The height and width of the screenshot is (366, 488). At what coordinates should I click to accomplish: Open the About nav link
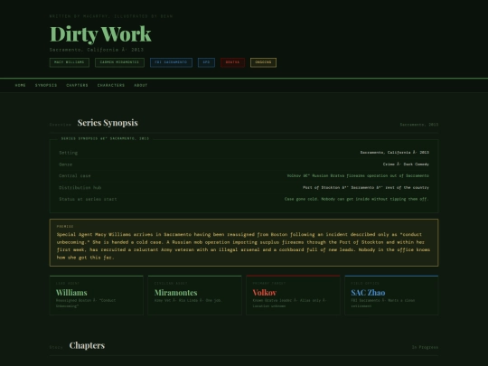coord(141,85)
